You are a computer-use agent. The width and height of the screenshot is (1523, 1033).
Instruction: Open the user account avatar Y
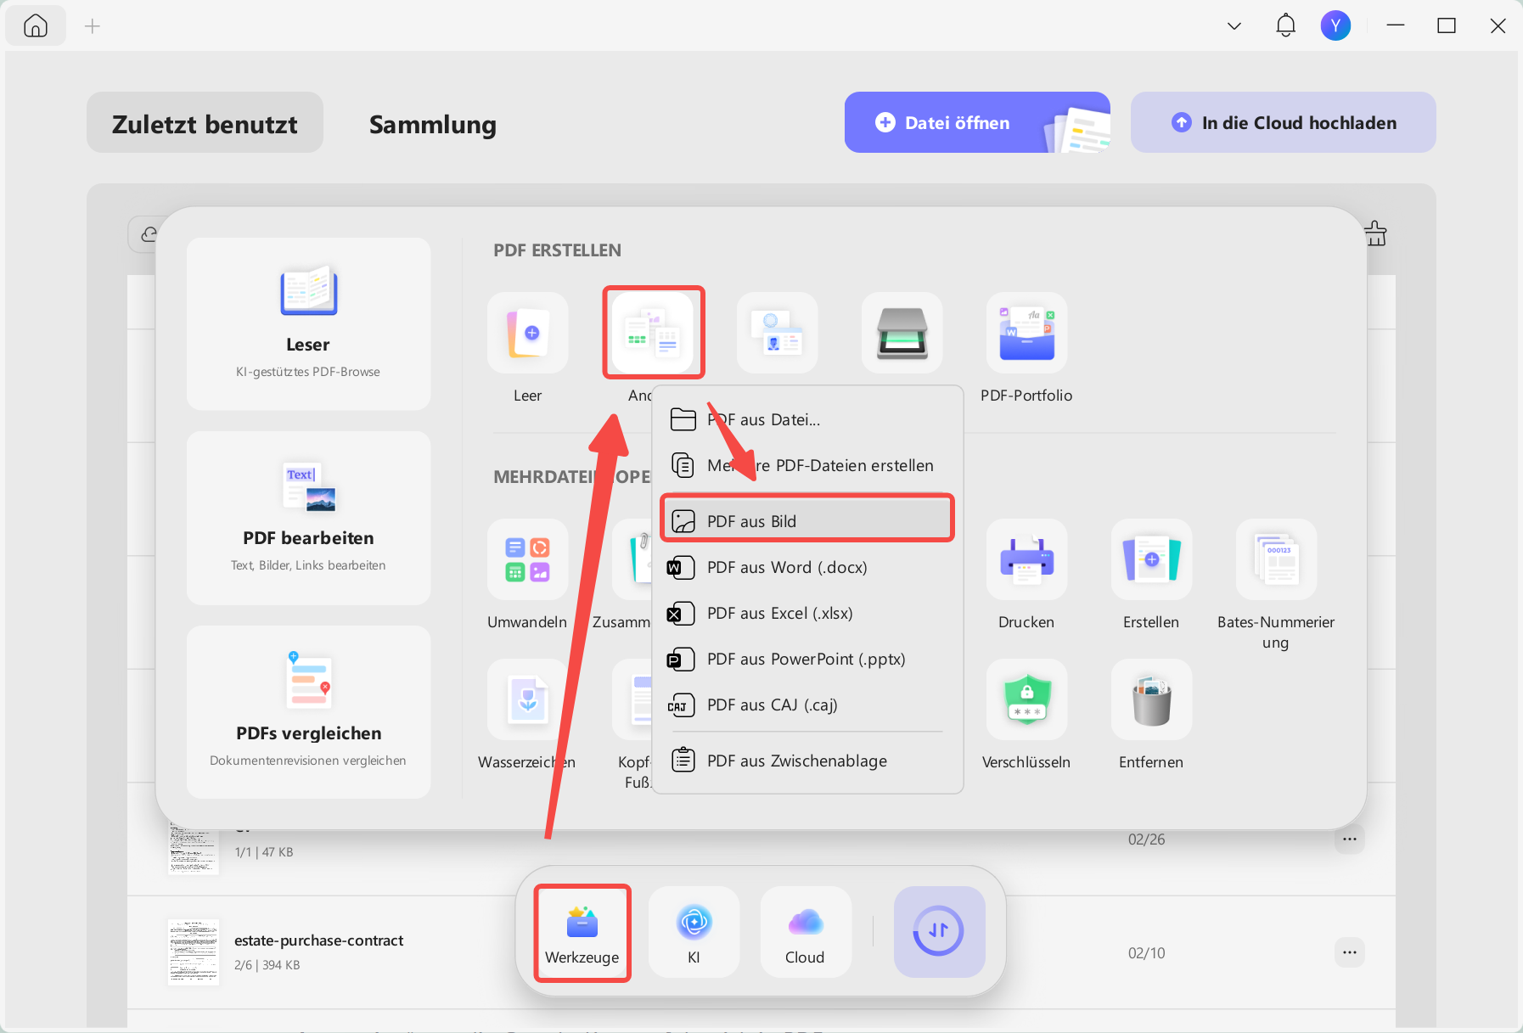pos(1335,25)
